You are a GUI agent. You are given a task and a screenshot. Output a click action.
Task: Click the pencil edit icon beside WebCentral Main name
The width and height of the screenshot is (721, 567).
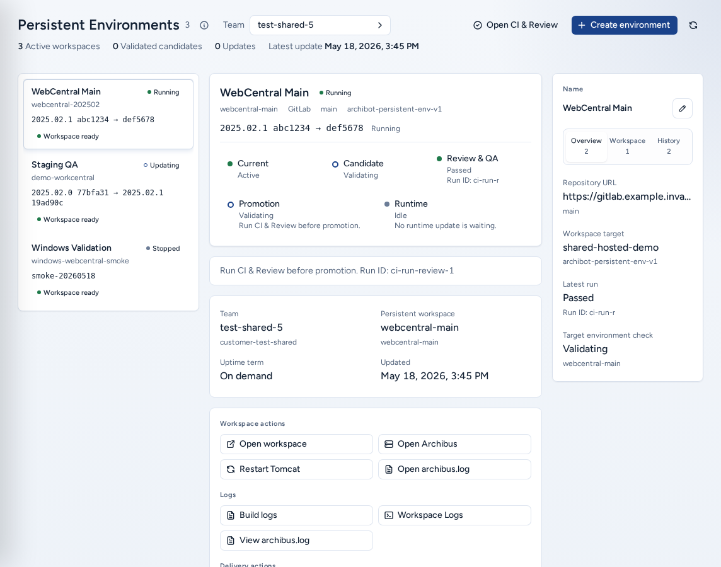click(683, 108)
